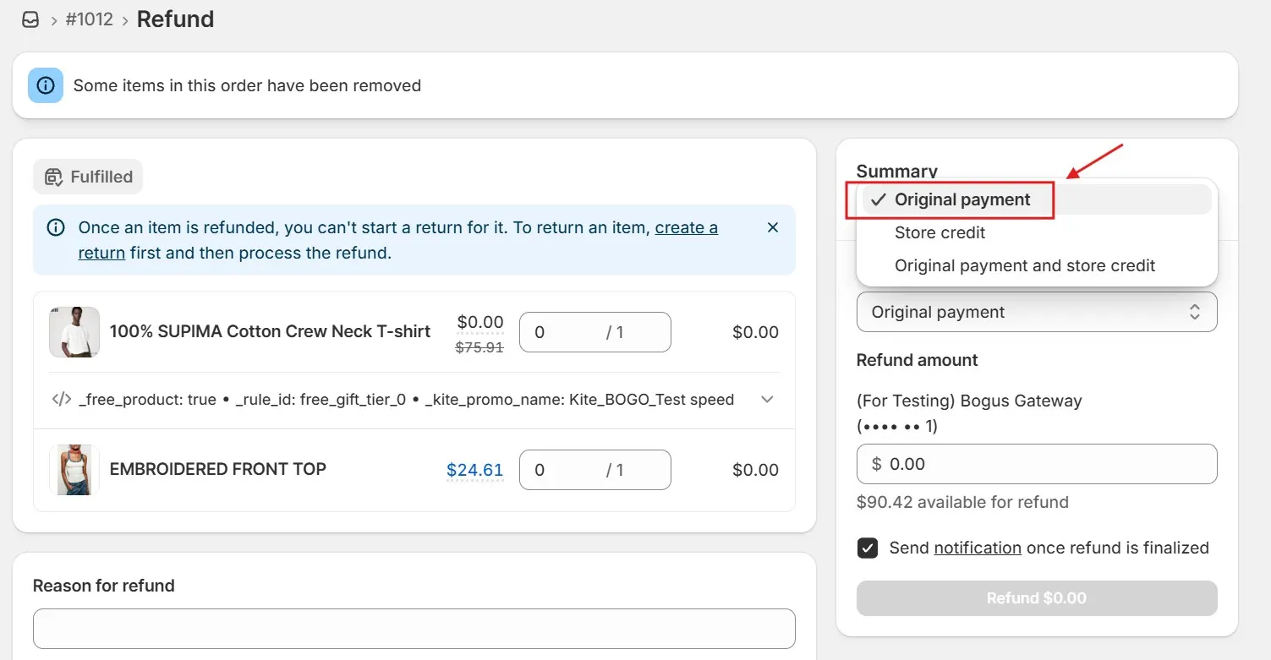Viewport: 1271px width, 660px height.
Task: Click the $24.61 price of Embroidered Top
Action: click(x=475, y=470)
